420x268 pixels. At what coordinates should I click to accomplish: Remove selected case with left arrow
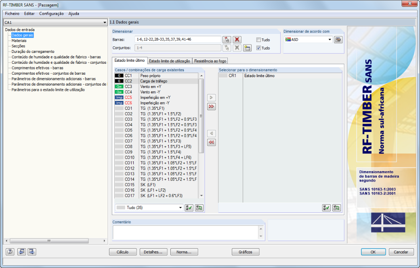(211, 133)
